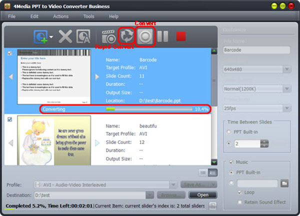Expand the 640x480 resolution dropdown
Viewport: 300px width, 216px height.
[287, 69]
